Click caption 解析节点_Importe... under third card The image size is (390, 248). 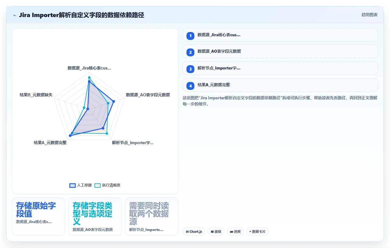(146, 229)
